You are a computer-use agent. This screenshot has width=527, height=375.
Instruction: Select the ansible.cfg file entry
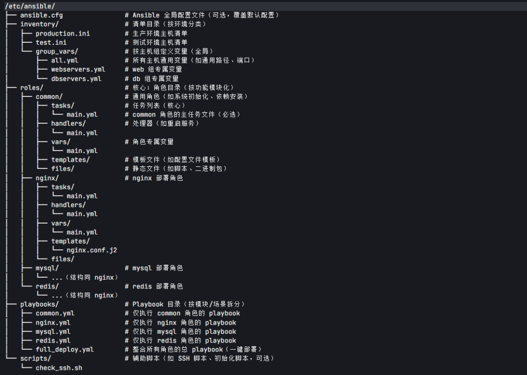[x=41, y=15]
